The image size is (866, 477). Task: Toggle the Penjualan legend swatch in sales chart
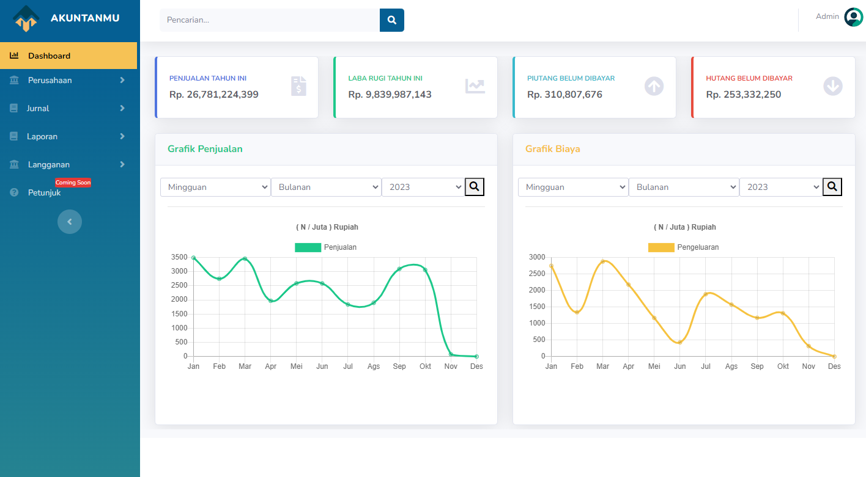tap(308, 247)
